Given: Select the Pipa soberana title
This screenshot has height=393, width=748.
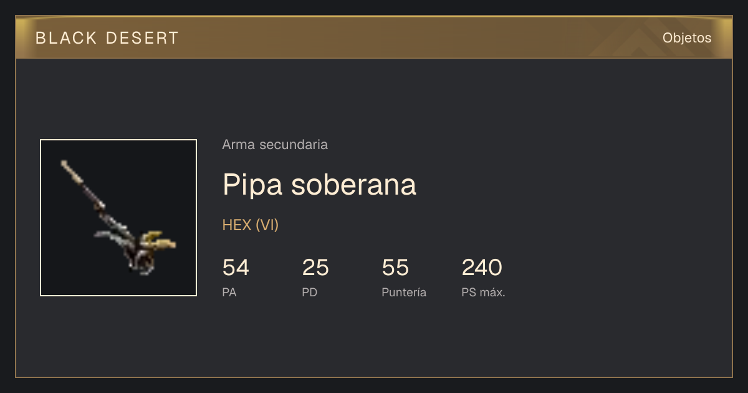Looking at the screenshot, I should (x=319, y=185).
